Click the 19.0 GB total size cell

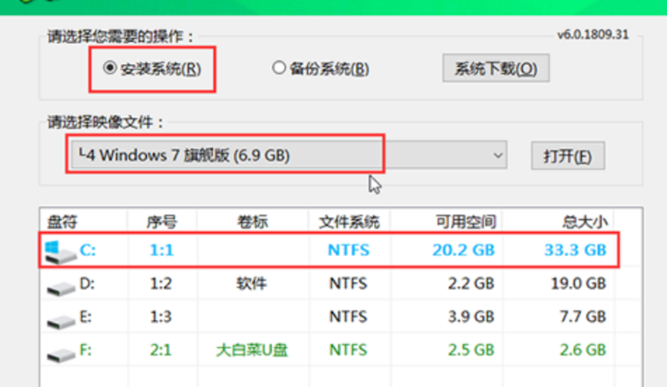point(579,283)
